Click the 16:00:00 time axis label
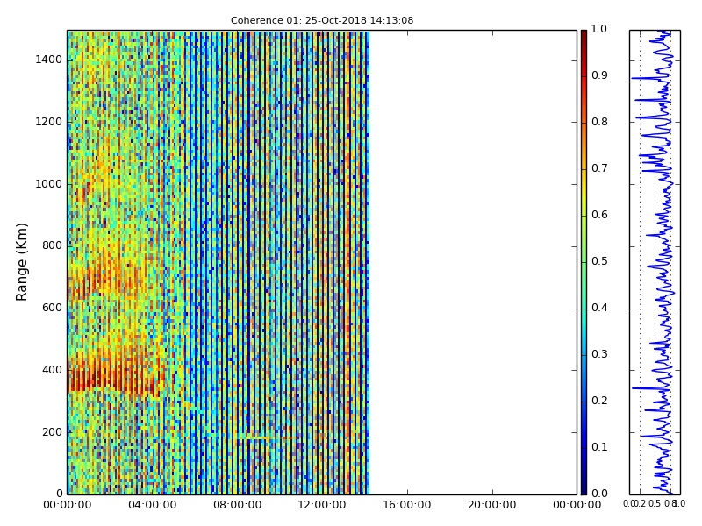702x526 pixels. (x=407, y=505)
